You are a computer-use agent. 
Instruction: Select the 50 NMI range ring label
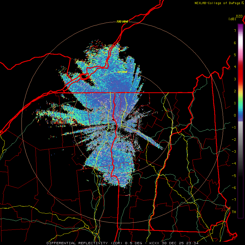tap(122, 72)
